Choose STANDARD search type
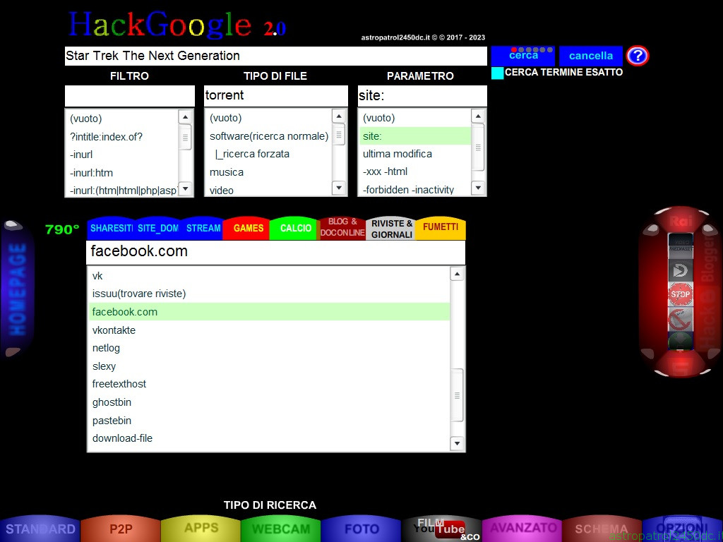723x542 pixels. pos(40,529)
